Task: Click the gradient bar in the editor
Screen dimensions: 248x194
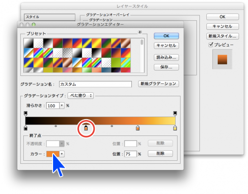Action: coord(100,121)
